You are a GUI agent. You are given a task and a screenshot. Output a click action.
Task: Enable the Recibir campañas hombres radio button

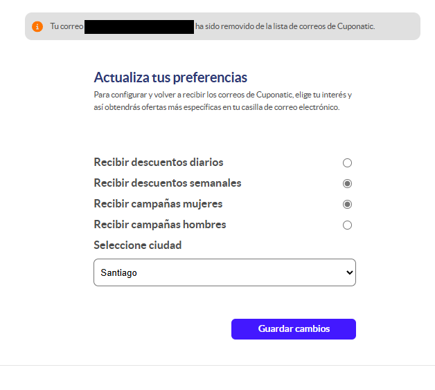pyautogui.click(x=347, y=225)
